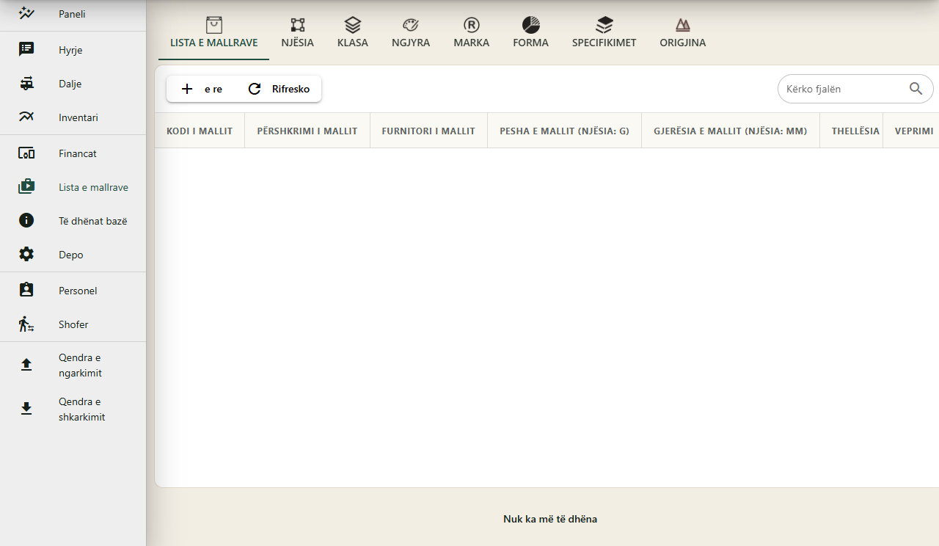Viewport: 939px width, 546px height.
Task: Click the Të dhënat bazë info icon
Action: 26,220
